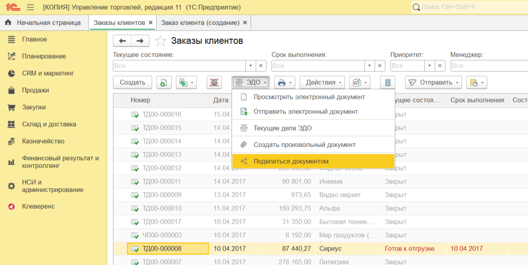Select Отправить электронный документ menu item
Image resolution: width=528 pixels, height=265 pixels.
tap(313, 111)
